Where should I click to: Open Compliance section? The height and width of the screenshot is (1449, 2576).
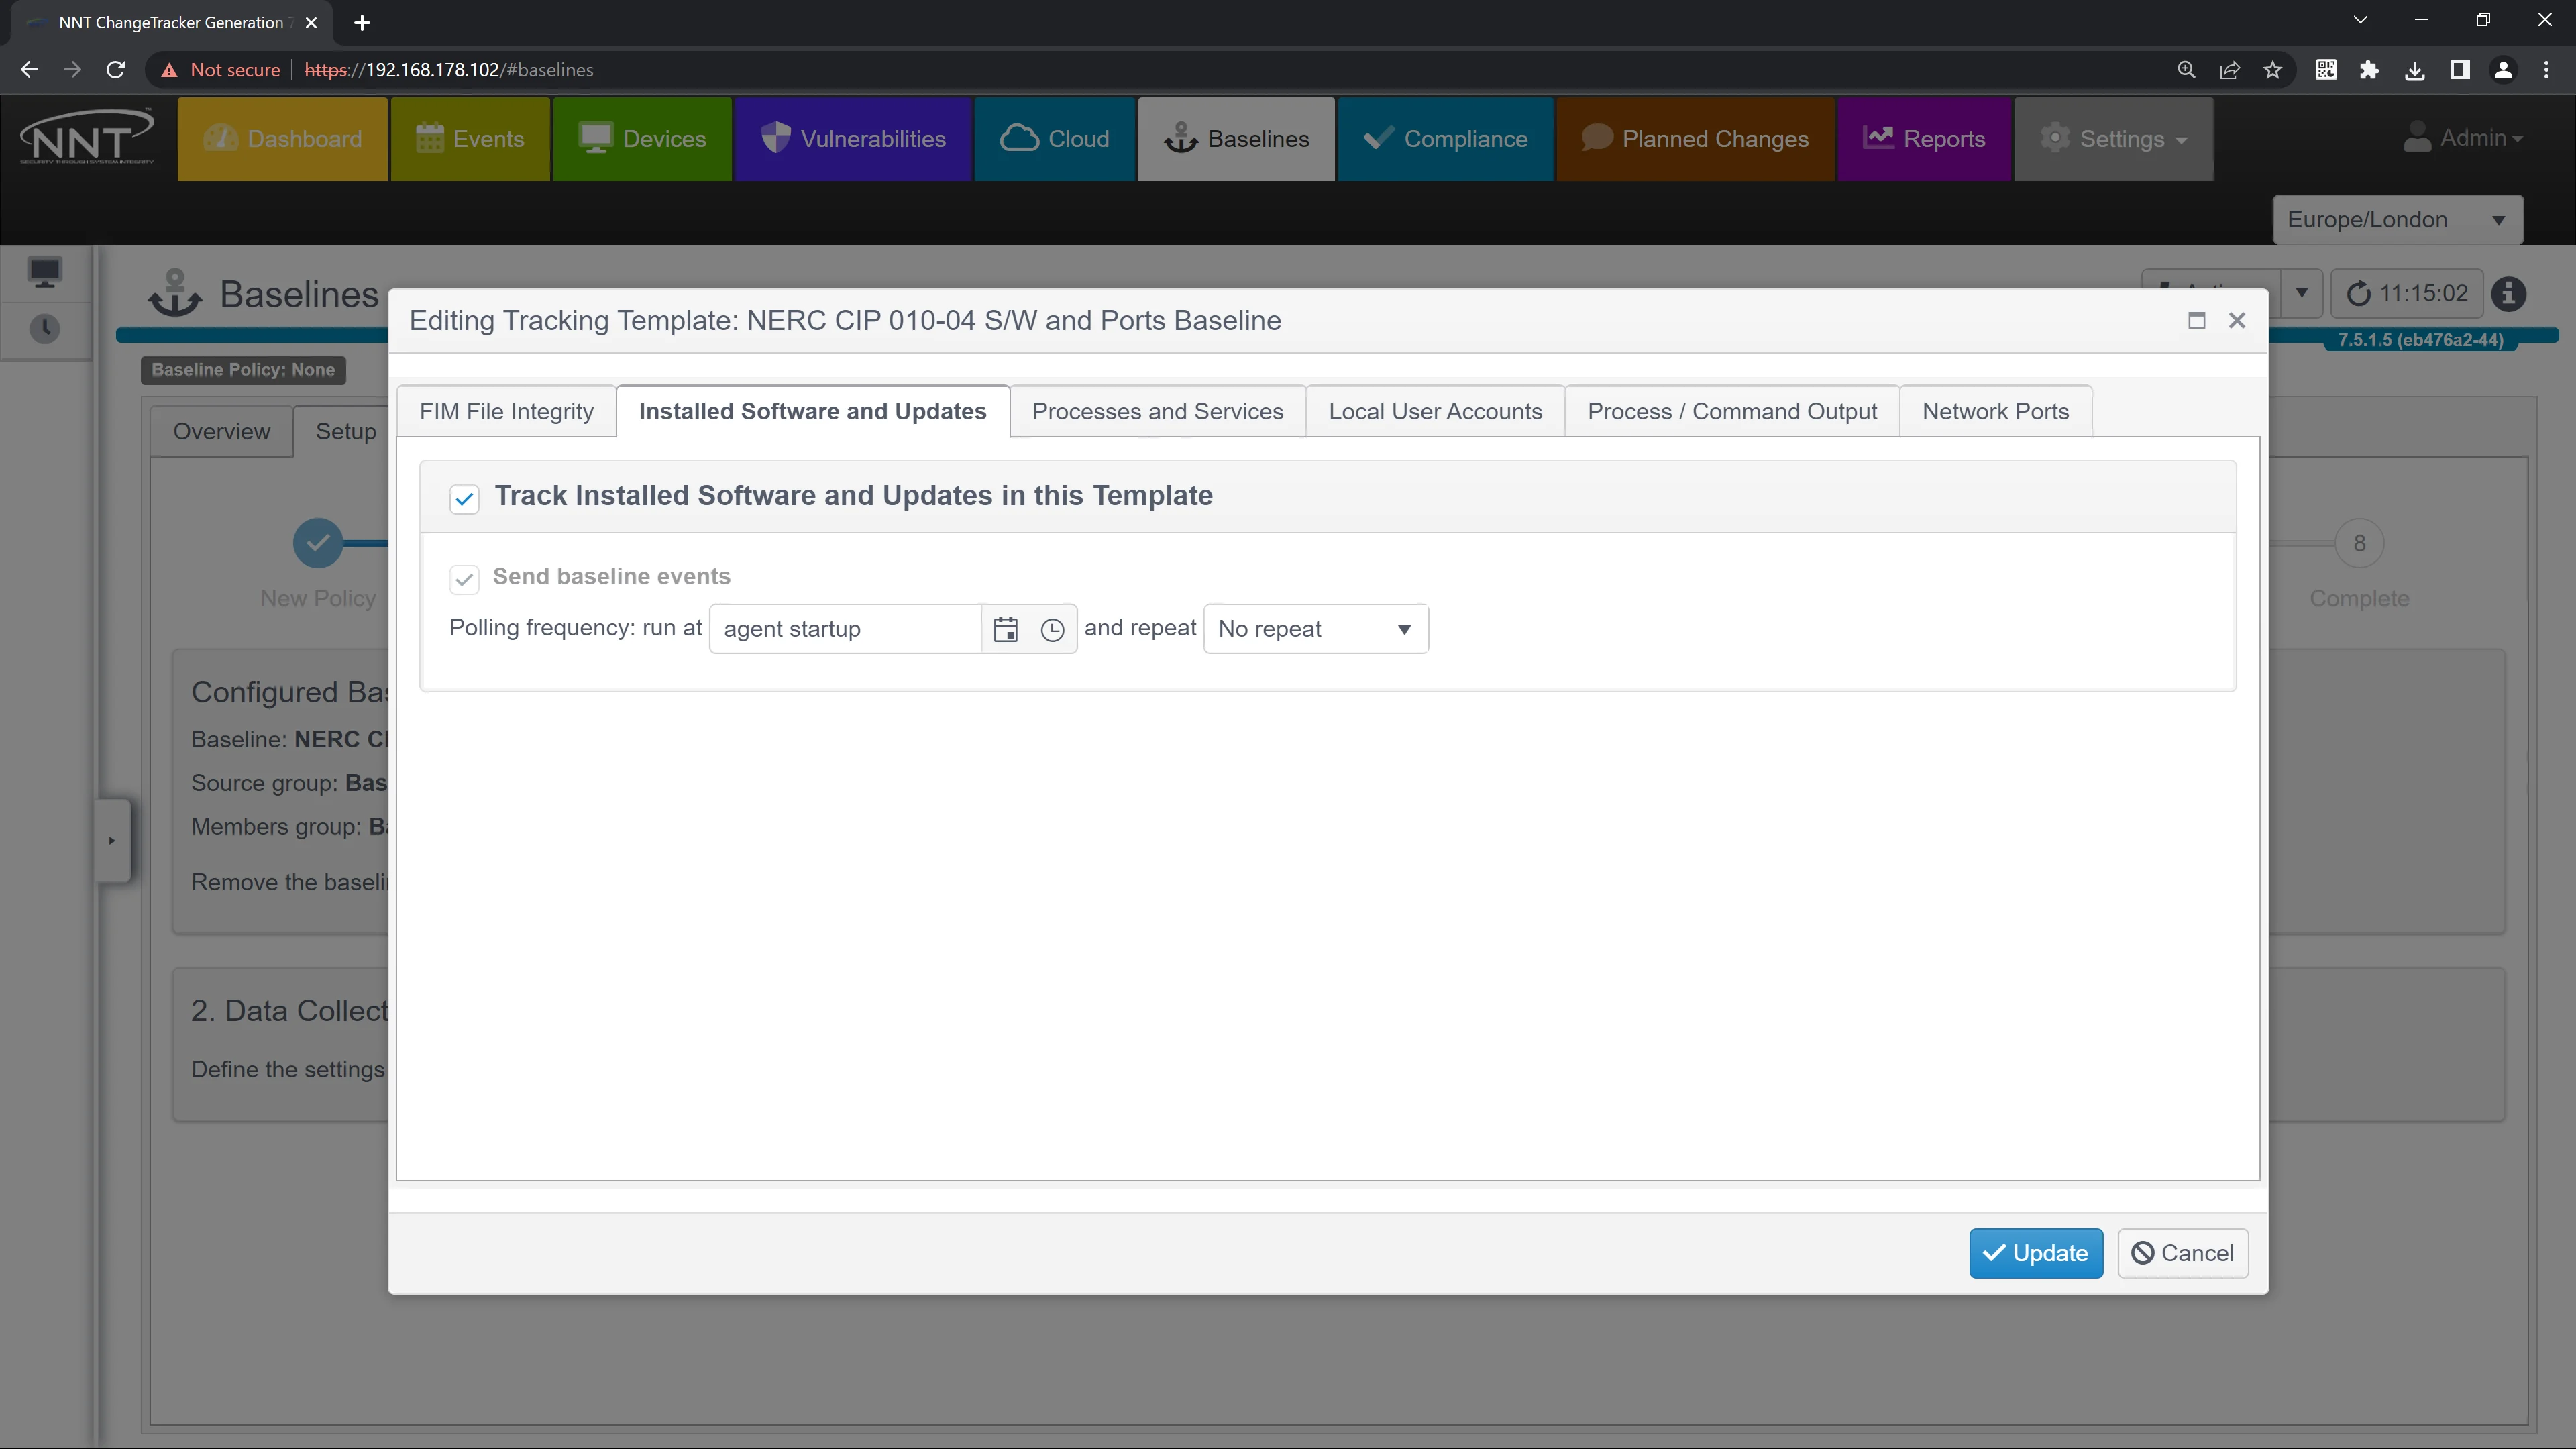click(1445, 139)
